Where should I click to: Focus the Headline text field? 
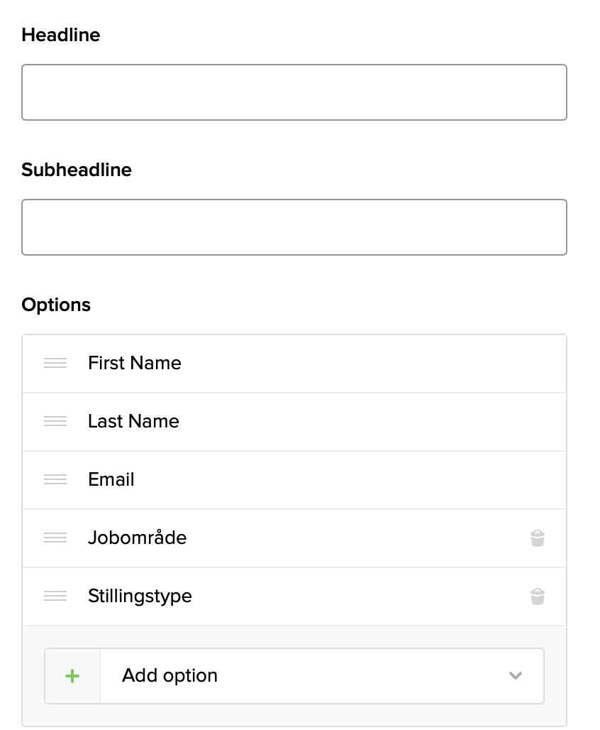[294, 92]
